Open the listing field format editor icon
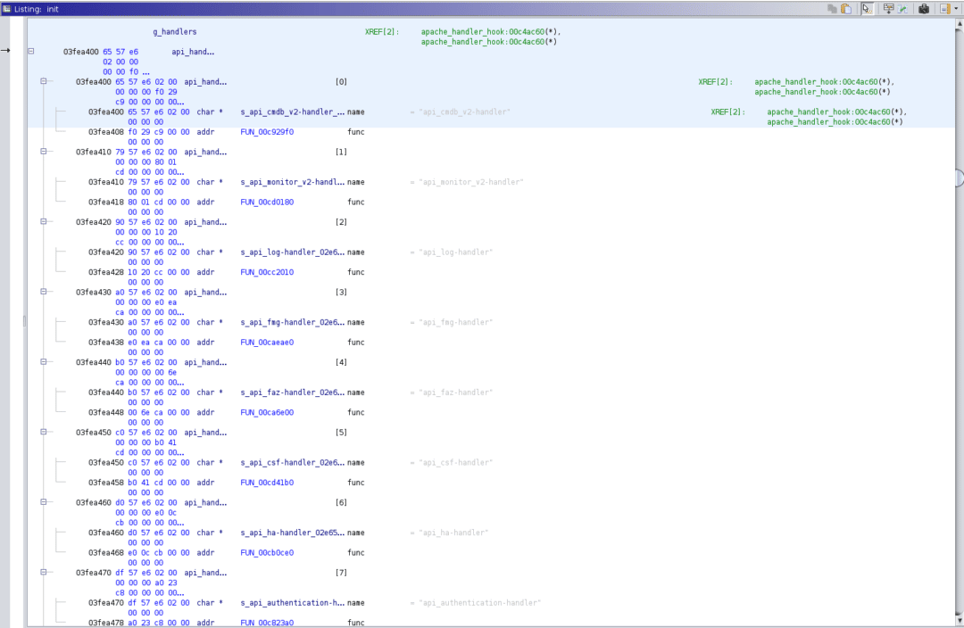The width and height of the screenshot is (964, 628). 888,9
